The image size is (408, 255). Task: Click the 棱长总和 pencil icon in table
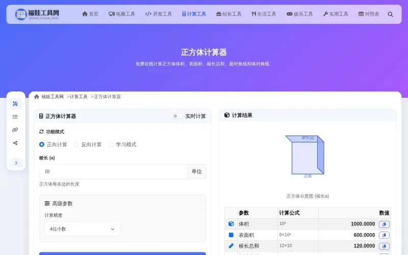pyautogui.click(x=231, y=246)
